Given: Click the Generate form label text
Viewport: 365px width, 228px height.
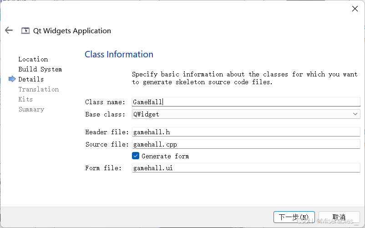Looking at the screenshot, I should 165,156.
